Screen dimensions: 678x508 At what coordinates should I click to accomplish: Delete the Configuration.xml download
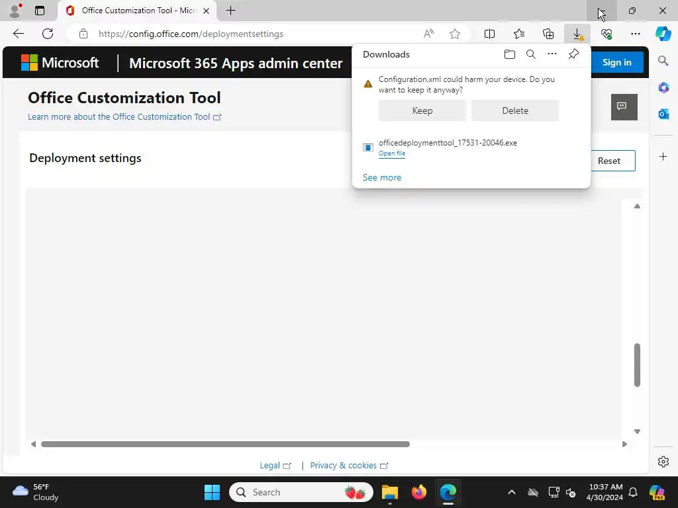pos(515,110)
